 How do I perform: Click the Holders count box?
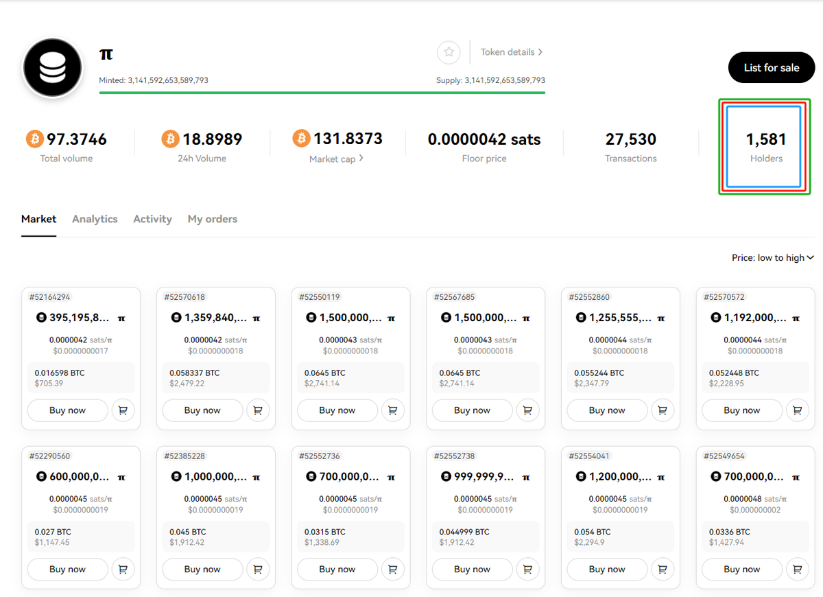pyautogui.click(x=765, y=146)
